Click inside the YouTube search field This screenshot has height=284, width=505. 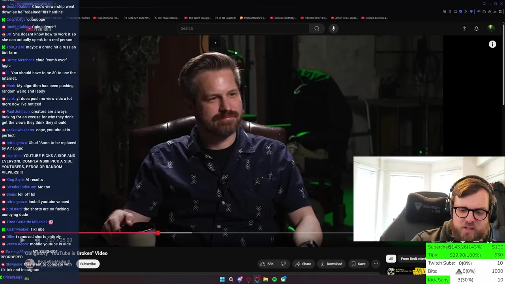coord(243,28)
